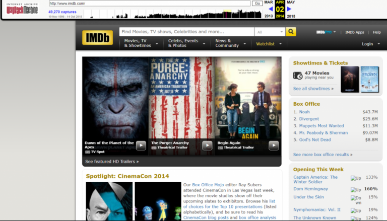Open the IMDbPro dropdown
This screenshot has height=221, width=387.
pos(326,32)
